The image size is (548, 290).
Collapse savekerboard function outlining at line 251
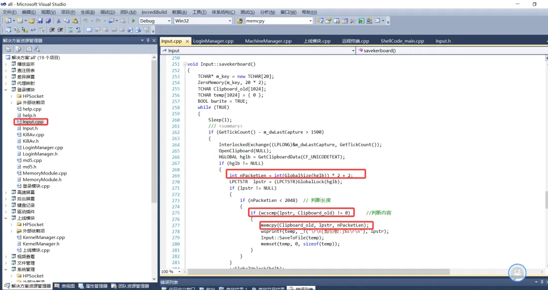(x=185, y=64)
